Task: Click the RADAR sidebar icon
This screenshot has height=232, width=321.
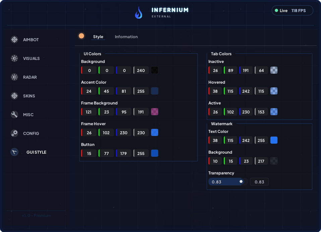Action: [x=14, y=77]
